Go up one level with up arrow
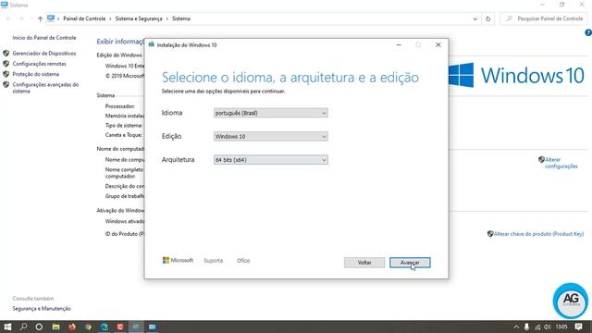 pos(40,18)
